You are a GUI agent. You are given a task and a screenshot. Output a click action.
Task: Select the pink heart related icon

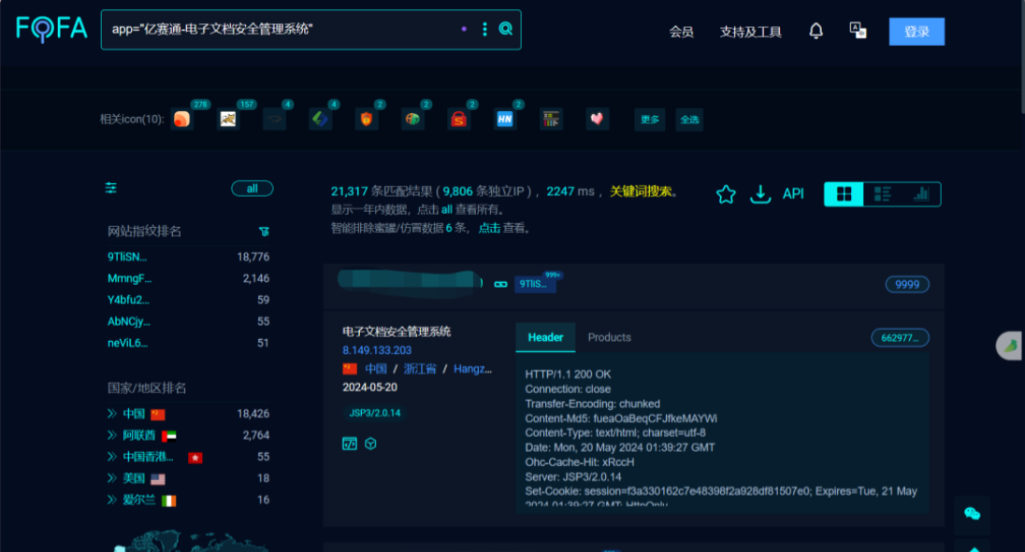pyautogui.click(x=597, y=119)
